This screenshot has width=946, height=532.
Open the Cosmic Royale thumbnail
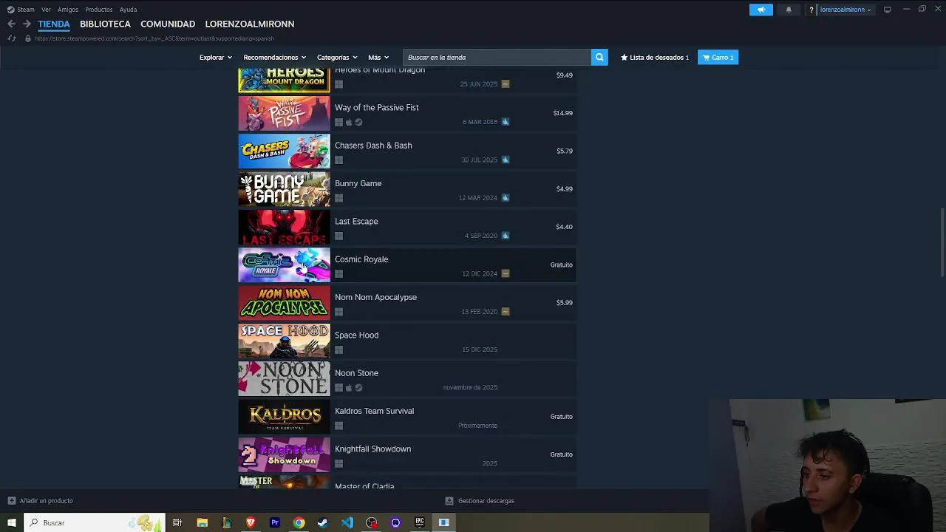click(284, 265)
